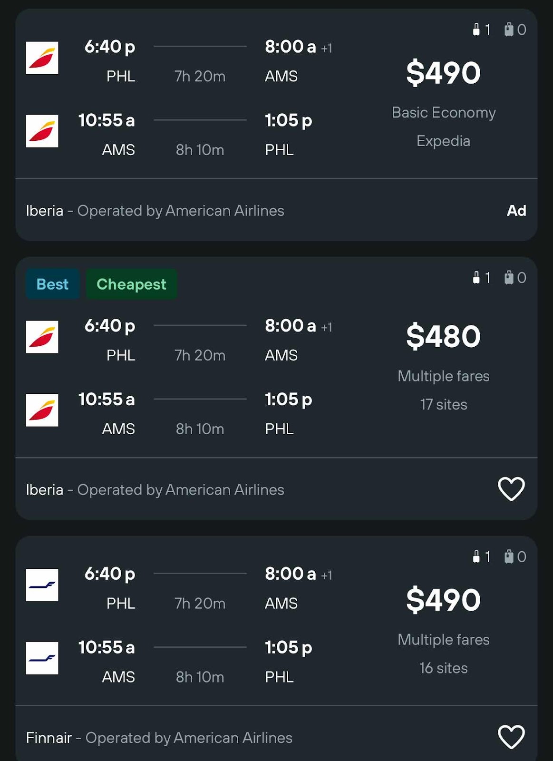Tap the Iberia logo beside Best outbound flight

point(42,337)
